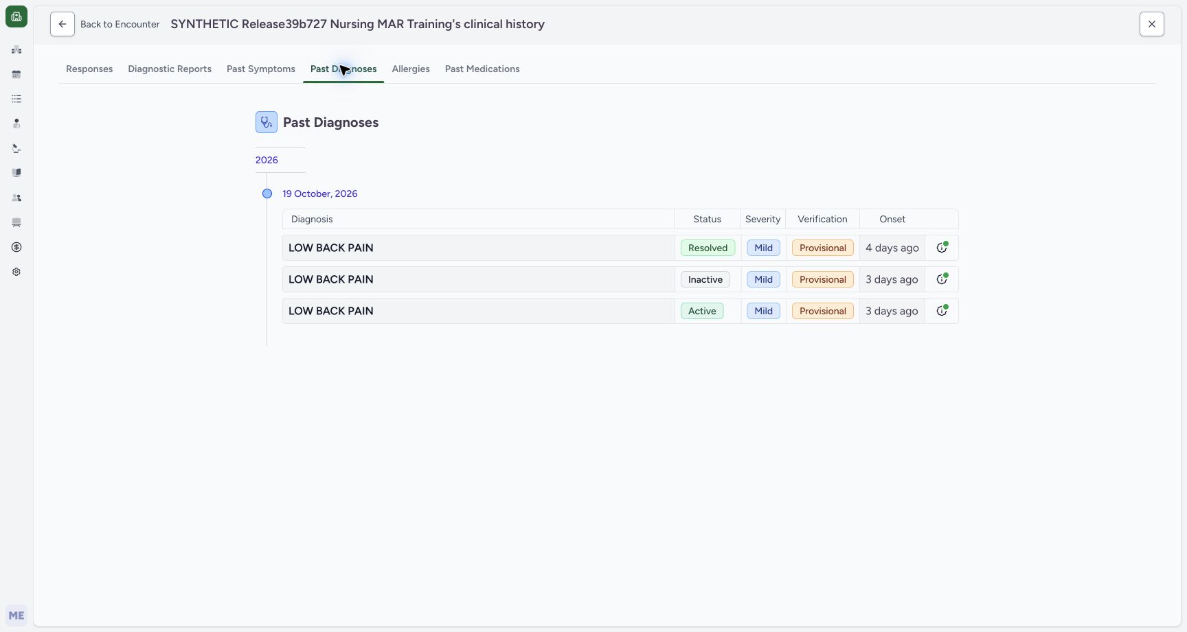
Task: Click the '4 days ago' onset cell
Action: click(x=892, y=248)
